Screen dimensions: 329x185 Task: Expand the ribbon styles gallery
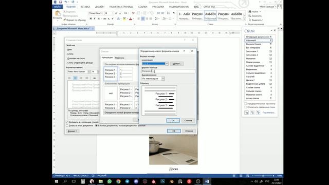click(245, 19)
